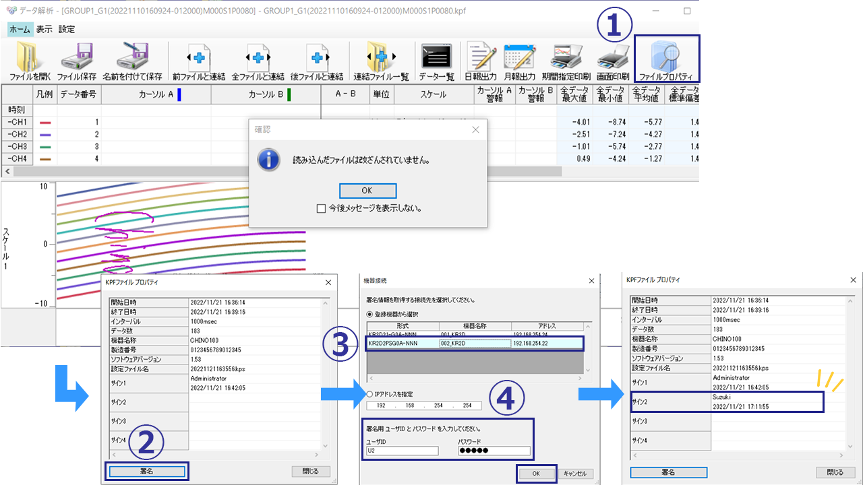Open the 表示 ribbon tab
This screenshot has height=485, width=863.
pos(44,29)
